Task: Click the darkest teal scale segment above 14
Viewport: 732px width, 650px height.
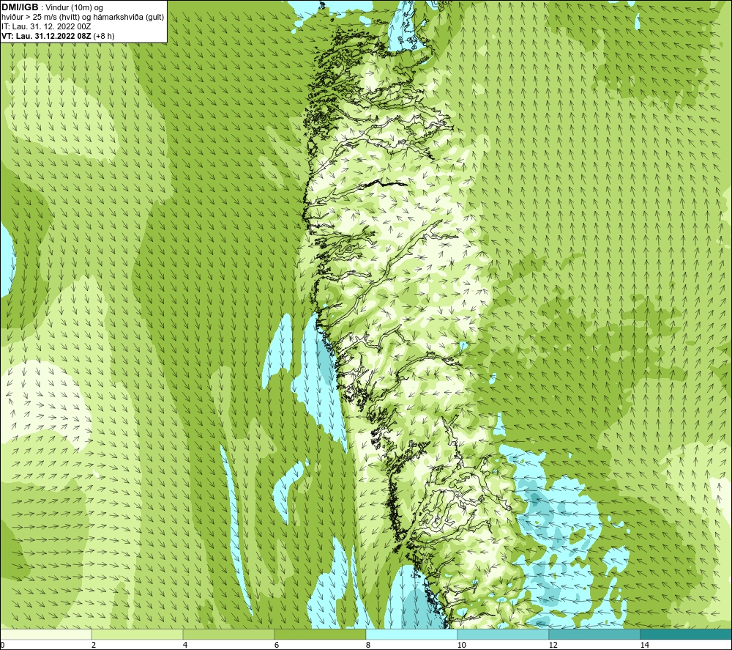Action: tap(686, 634)
